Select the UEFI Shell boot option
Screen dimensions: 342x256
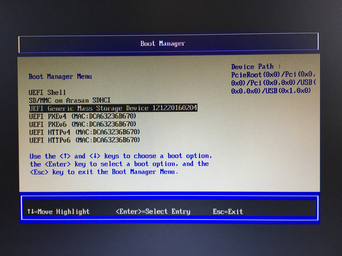pos(47,92)
